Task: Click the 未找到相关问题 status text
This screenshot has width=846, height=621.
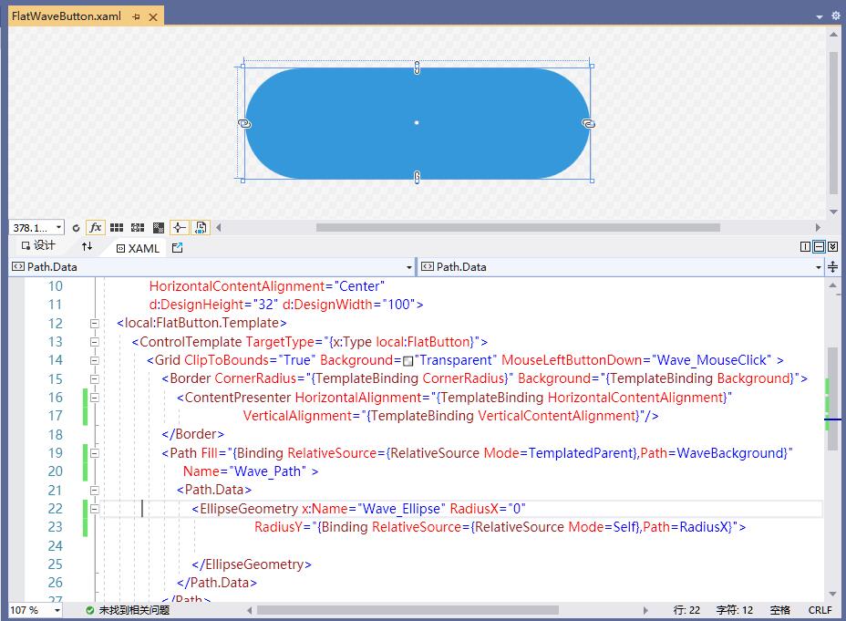Action: (134, 610)
